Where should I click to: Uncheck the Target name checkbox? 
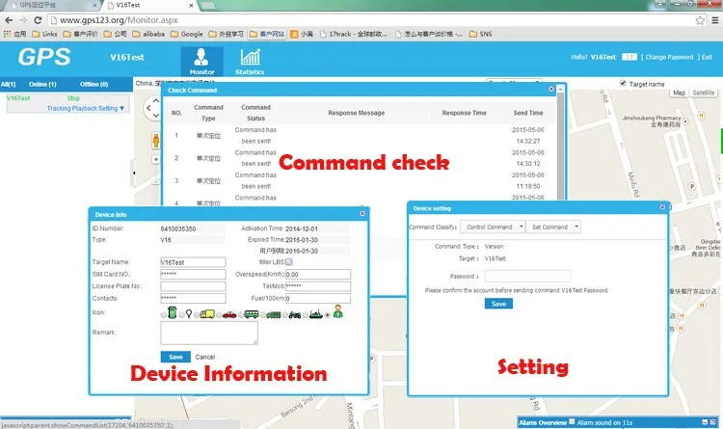(x=623, y=83)
